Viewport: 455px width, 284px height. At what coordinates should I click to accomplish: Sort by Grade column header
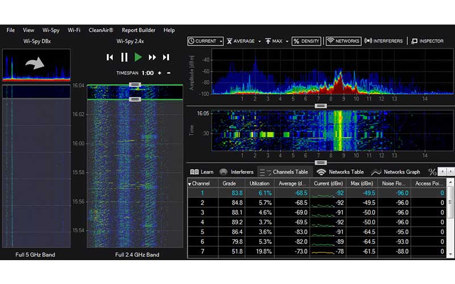point(231,183)
